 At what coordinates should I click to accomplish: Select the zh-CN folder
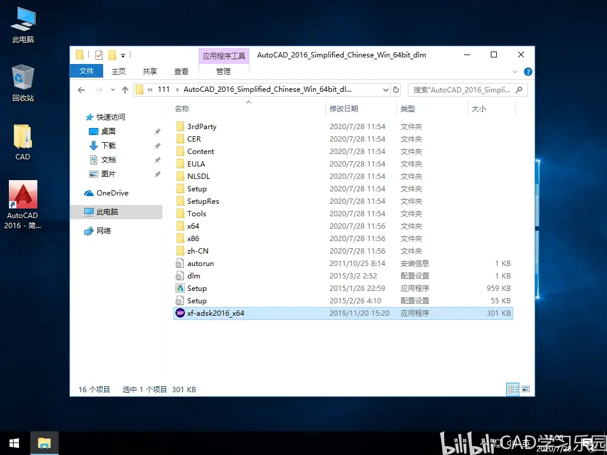tap(343, 251)
